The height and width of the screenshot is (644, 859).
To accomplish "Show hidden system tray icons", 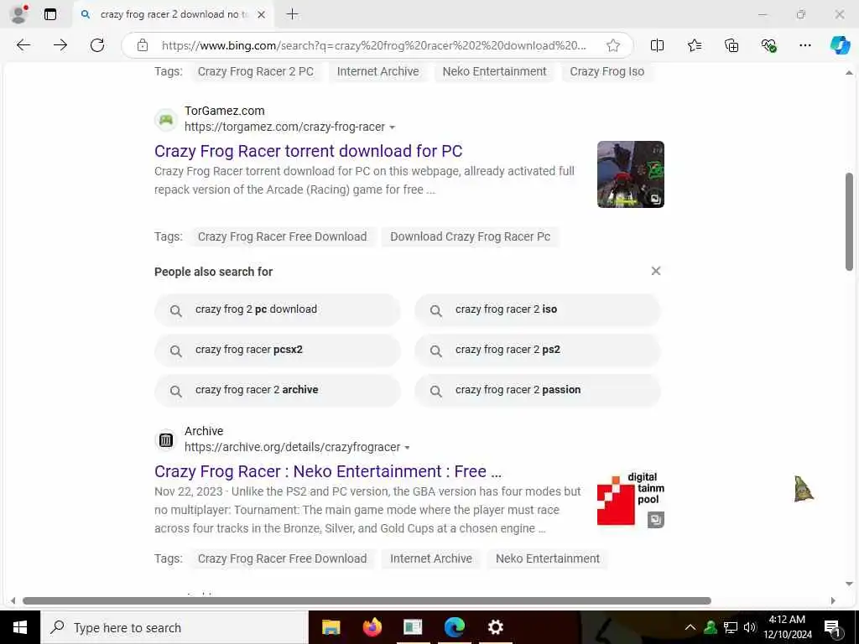I will point(690,627).
